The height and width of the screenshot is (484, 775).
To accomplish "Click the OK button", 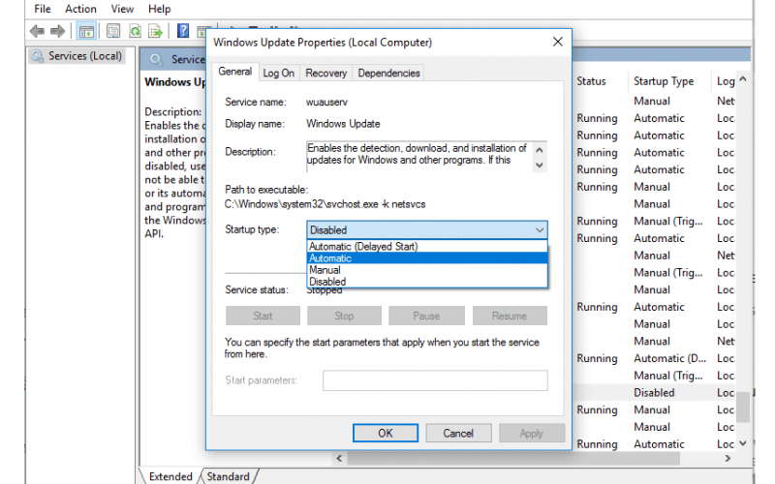I will [x=385, y=433].
